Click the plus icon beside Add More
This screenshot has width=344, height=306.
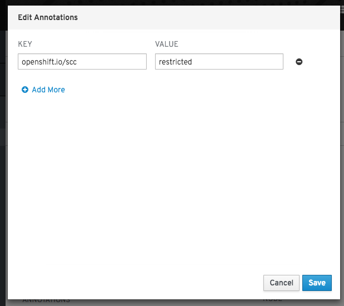pos(25,90)
